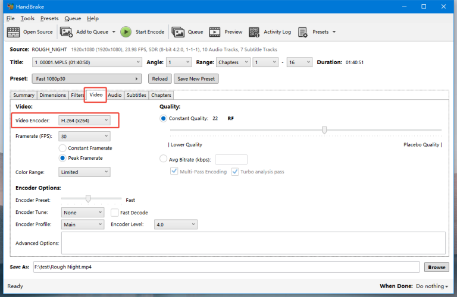Select Peak Framerate radio button
The height and width of the screenshot is (297, 457).
pyautogui.click(x=62, y=158)
